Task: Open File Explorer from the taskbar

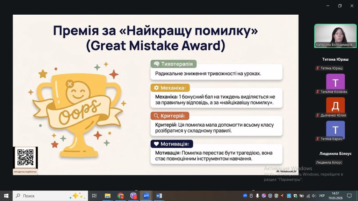Action: point(108,196)
